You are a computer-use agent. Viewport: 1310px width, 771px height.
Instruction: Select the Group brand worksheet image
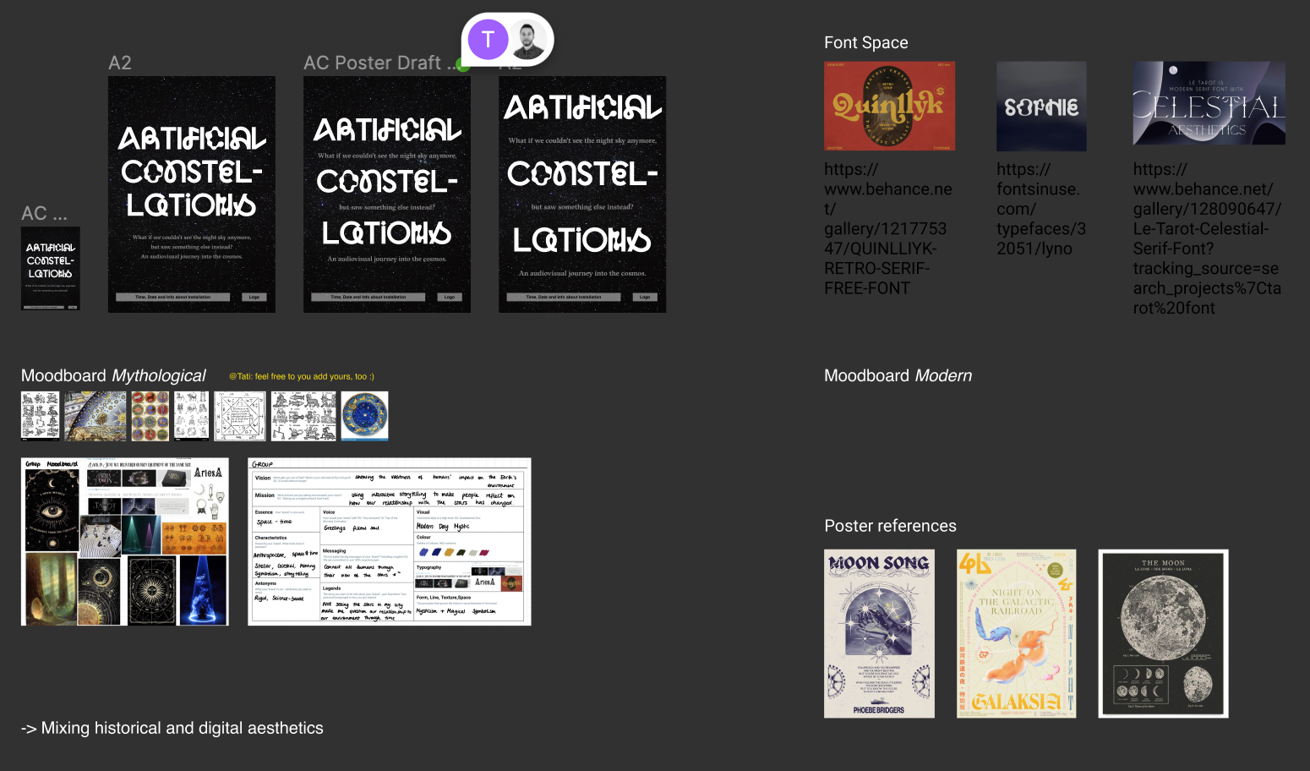click(x=390, y=542)
